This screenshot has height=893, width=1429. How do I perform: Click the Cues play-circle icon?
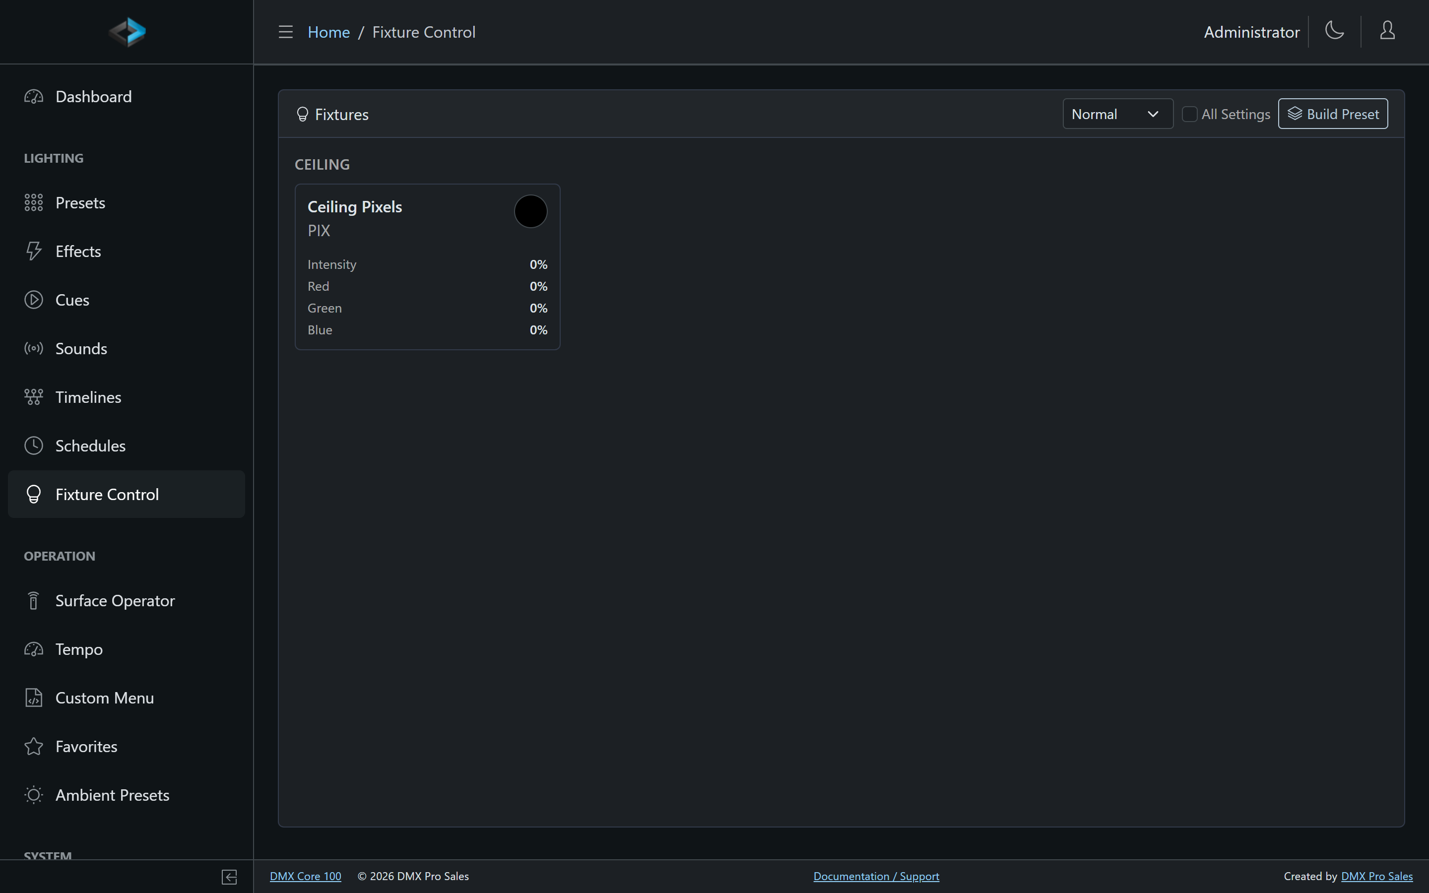coord(34,300)
